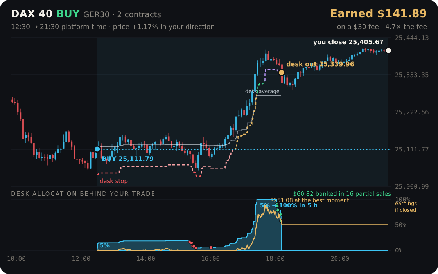Click '$60.82 banked in 16 partial sales'

342,194
